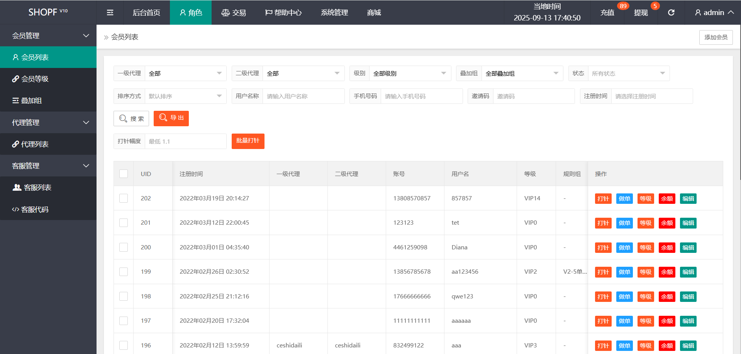Click the 用户名称 input field

[303, 97]
